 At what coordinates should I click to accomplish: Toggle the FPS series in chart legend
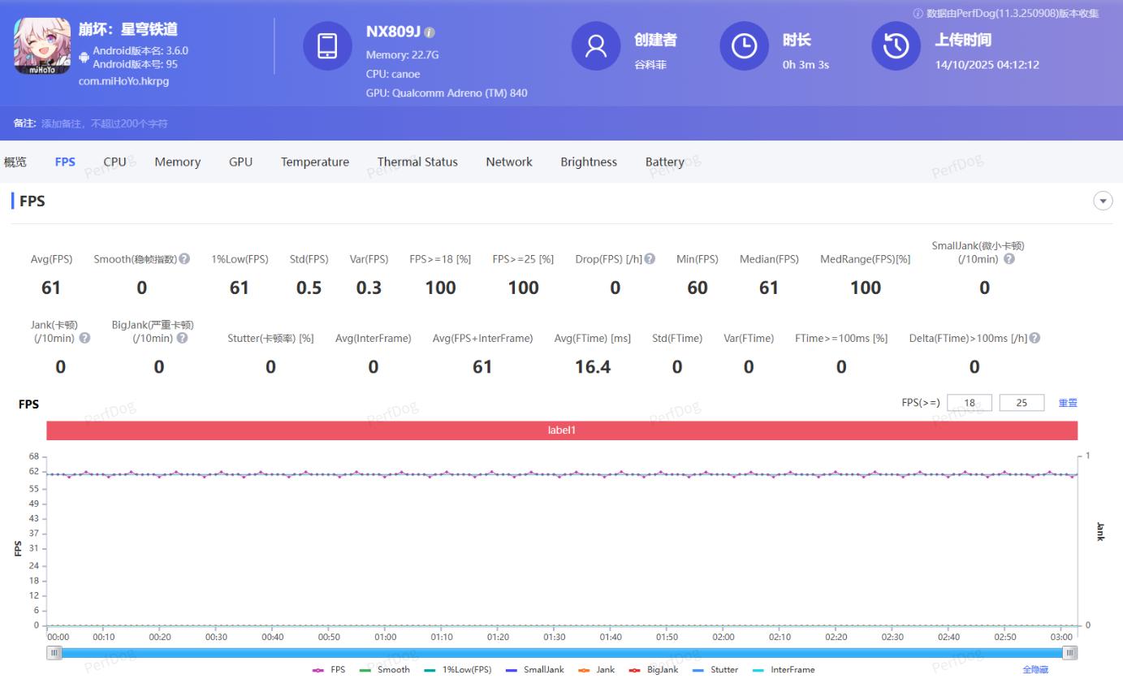[329, 670]
